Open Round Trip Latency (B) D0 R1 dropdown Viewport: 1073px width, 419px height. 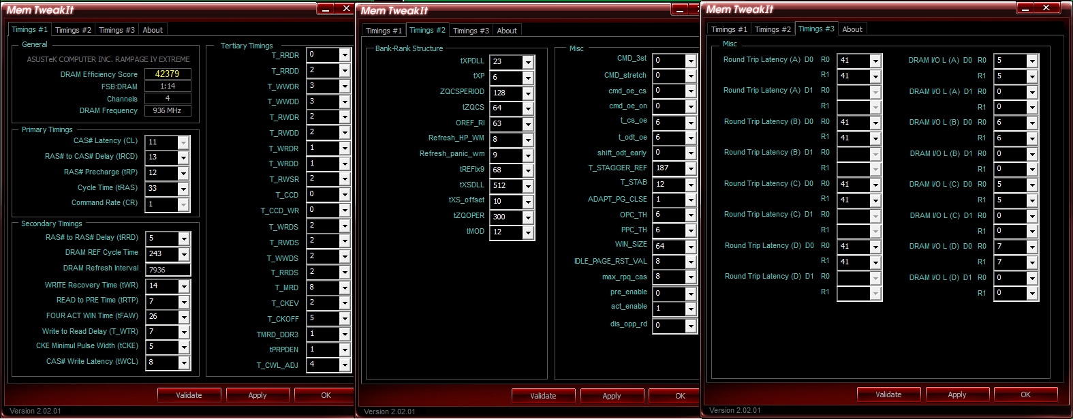875,138
